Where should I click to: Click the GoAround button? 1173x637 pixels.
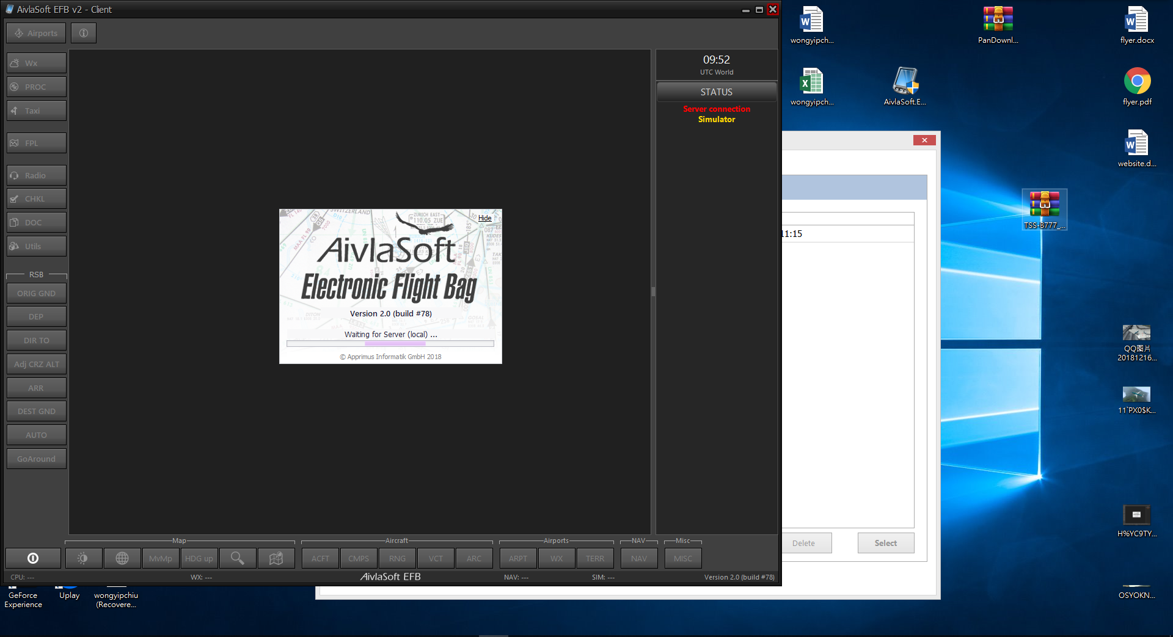[x=37, y=459]
